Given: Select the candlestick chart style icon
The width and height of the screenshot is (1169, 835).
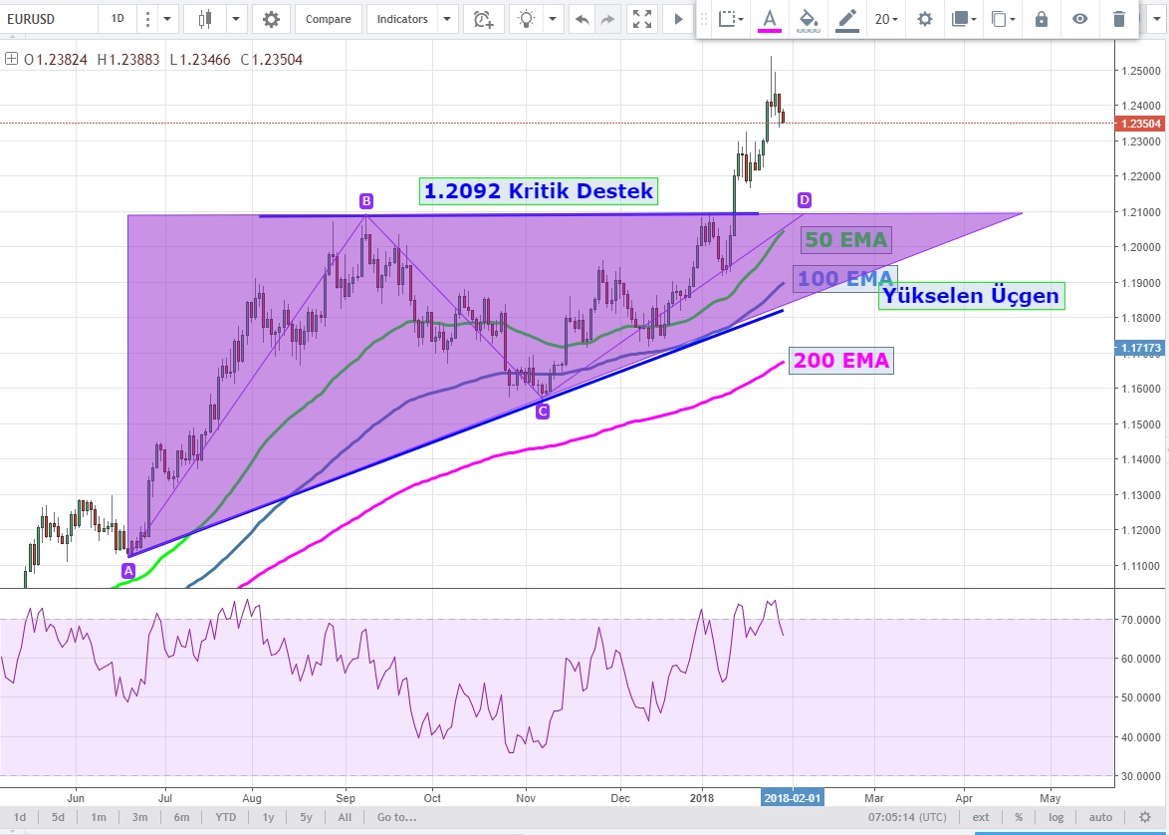Looking at the screenshot, I should (206, 19).
